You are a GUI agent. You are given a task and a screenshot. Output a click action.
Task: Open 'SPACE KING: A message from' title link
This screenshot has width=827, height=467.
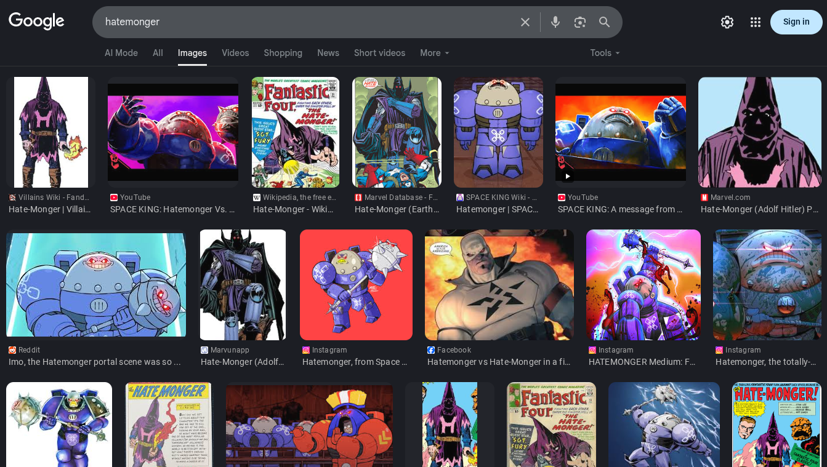point(620,209)
